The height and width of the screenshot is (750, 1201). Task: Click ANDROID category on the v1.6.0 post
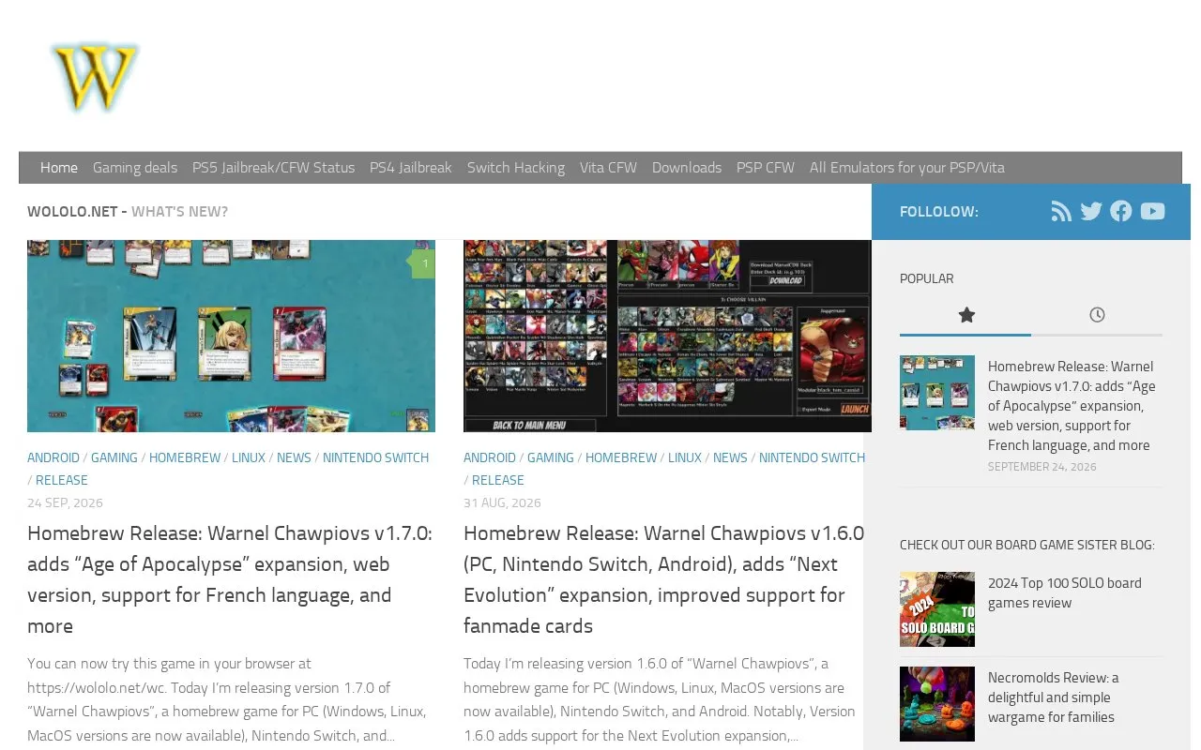tap(490, 457)
